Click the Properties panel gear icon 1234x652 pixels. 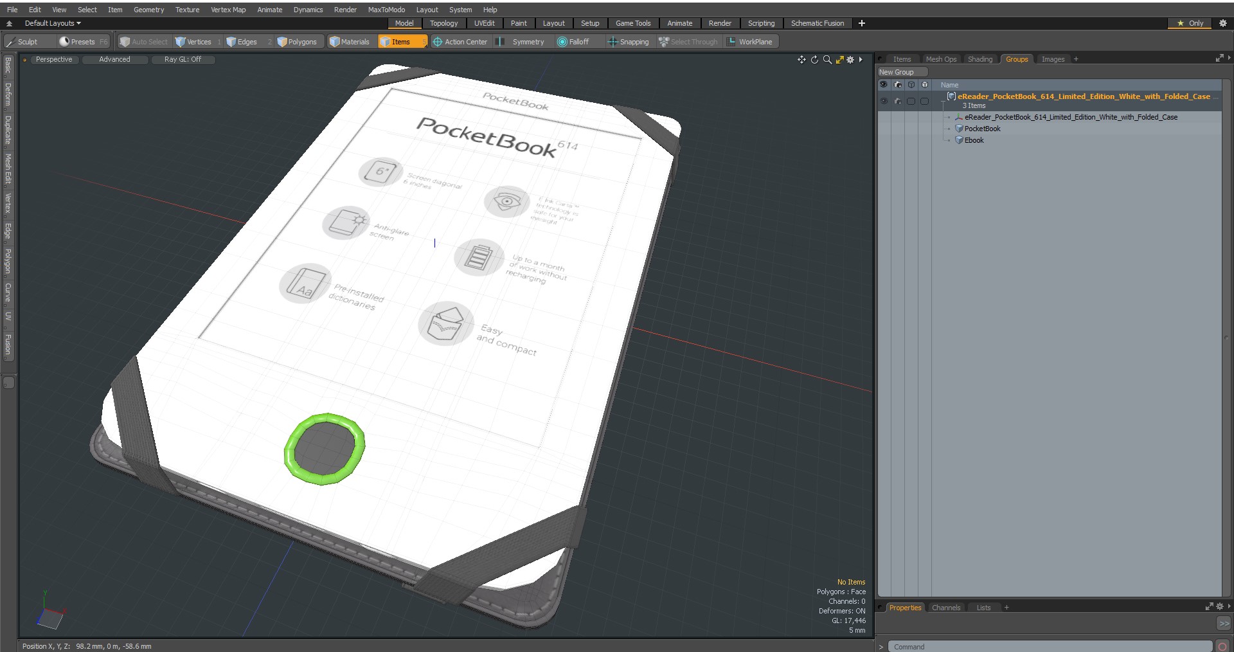(1219, 607)
